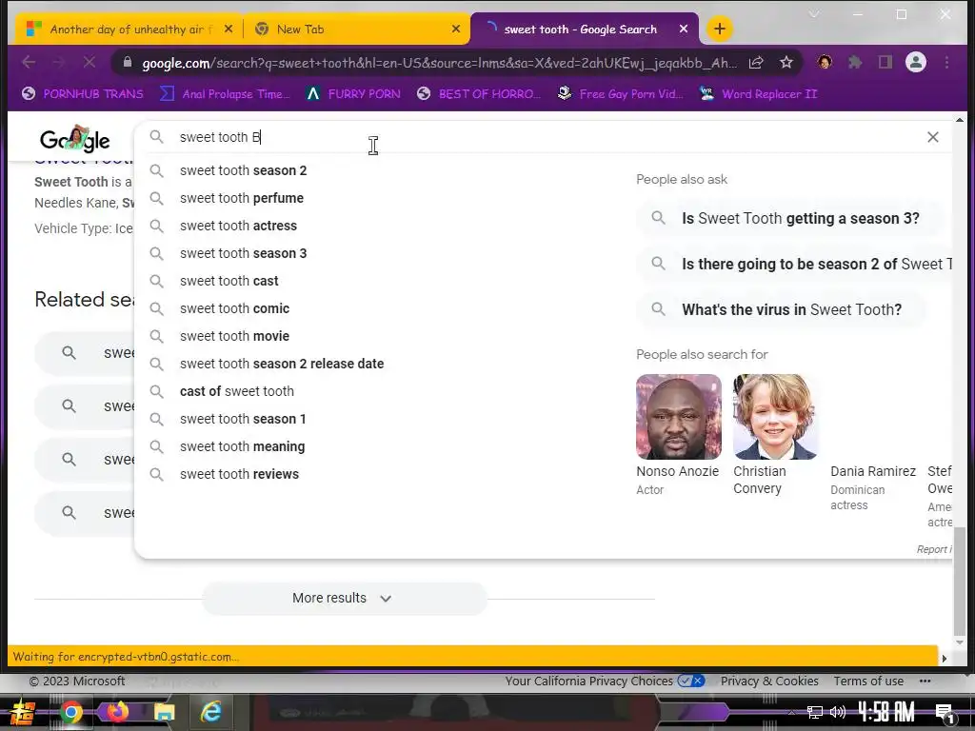The image size is (975, 731).
Task: Open Nonso Anozie thumbnail
Action: click(x=679, y=417)
